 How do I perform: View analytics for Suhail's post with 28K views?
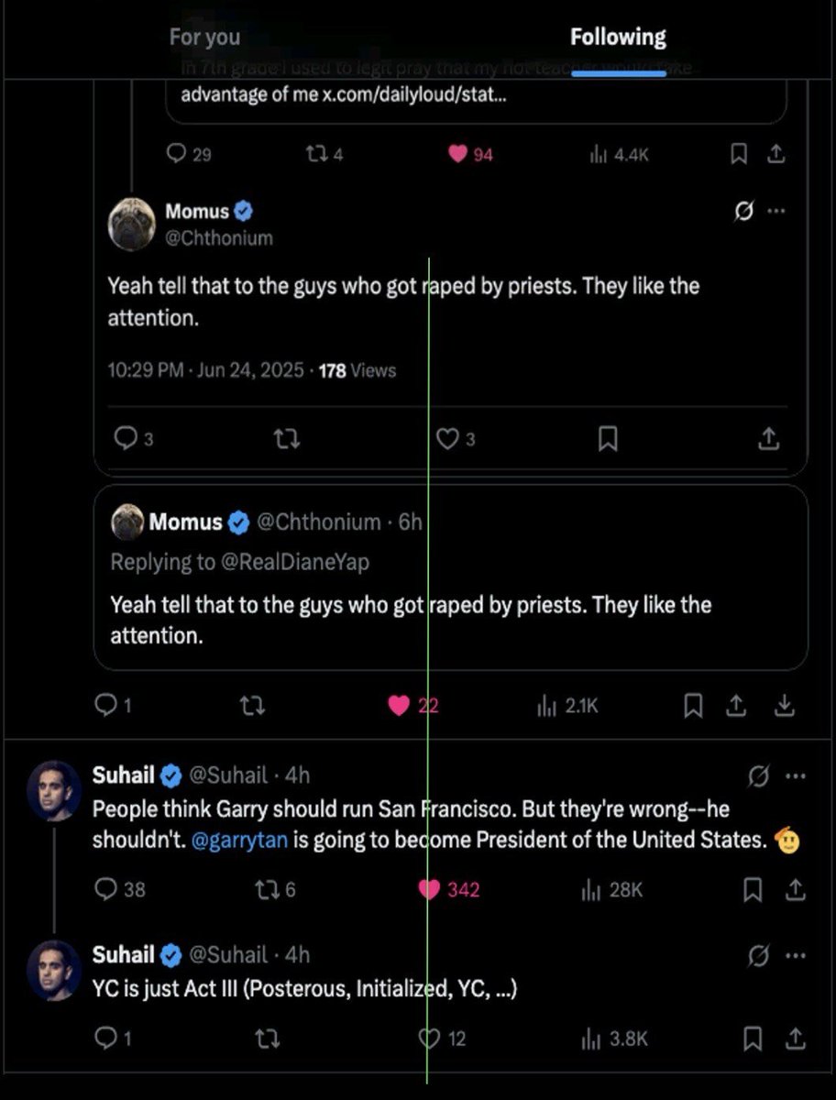593,889
